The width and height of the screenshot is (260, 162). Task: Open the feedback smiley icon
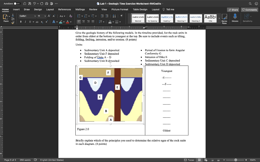click(256, 4)
